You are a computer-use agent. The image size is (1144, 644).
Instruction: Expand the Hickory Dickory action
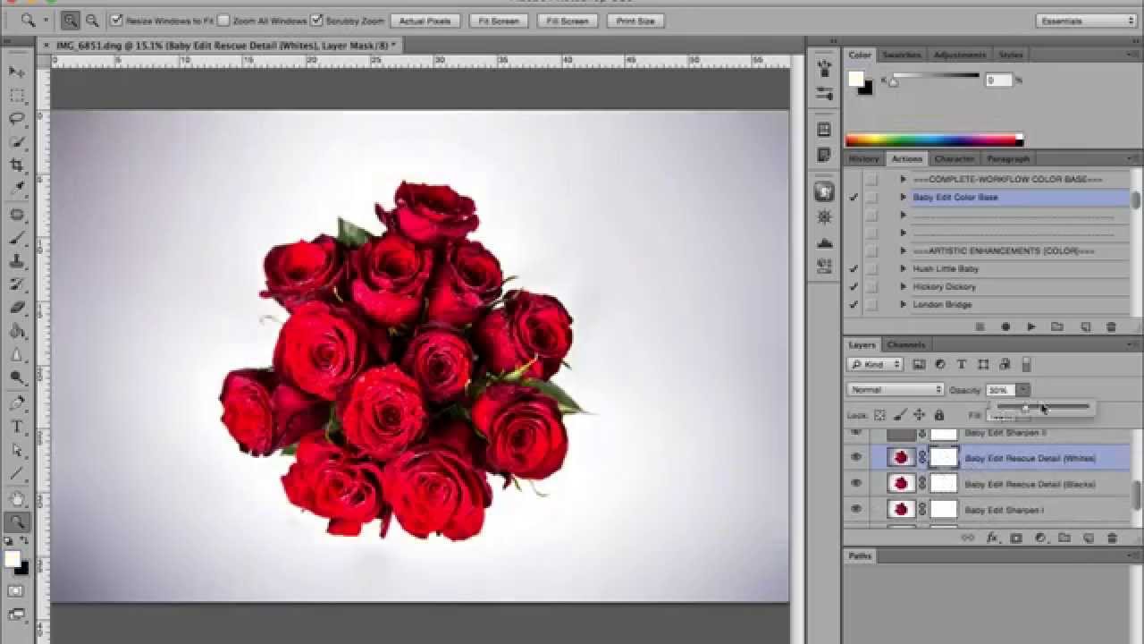click(x=903, y=286)
